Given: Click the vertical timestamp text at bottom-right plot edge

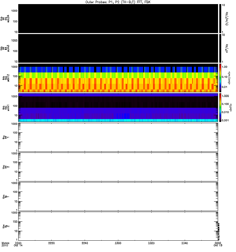Looking at the screenshot, I should pos(219,232).
